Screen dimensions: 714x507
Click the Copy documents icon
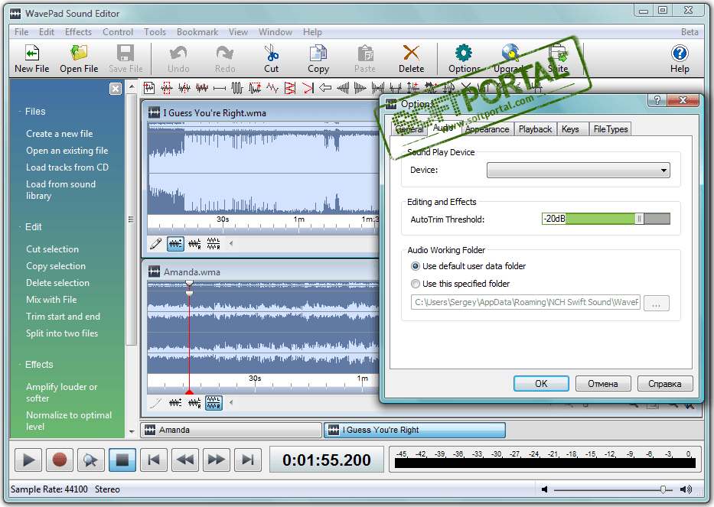pos(318,54)
